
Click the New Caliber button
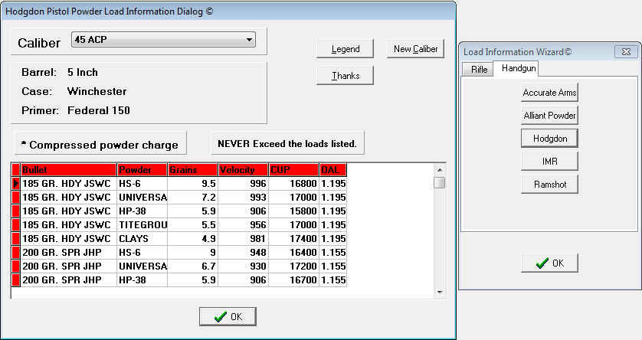(415, 49)
